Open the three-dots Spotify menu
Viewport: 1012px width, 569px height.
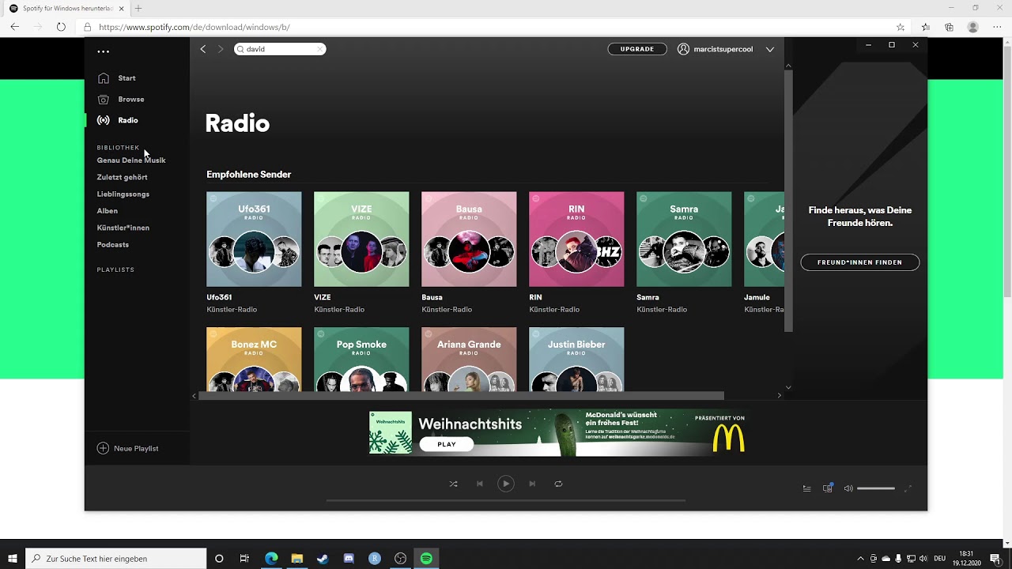point(104,51)
